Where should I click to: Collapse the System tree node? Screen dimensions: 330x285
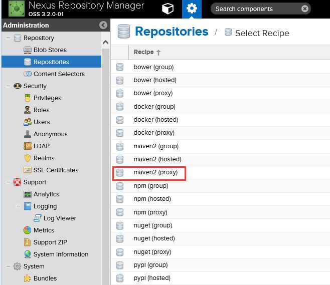coord(8,266)
